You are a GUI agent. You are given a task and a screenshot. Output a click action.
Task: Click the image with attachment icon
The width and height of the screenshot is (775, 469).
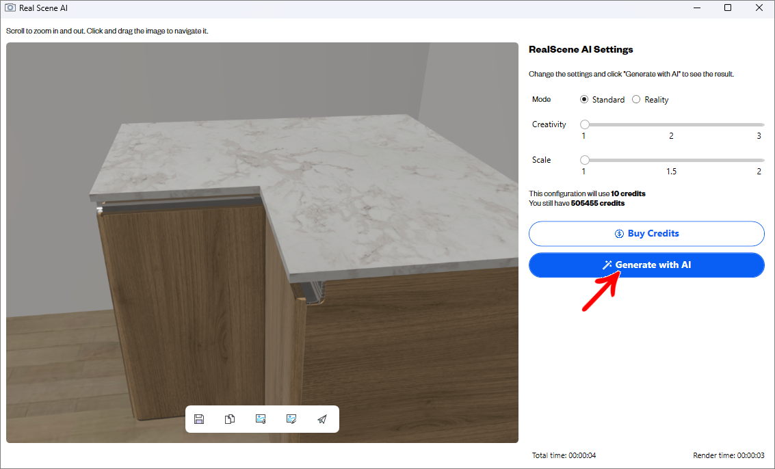pos(261,419)
